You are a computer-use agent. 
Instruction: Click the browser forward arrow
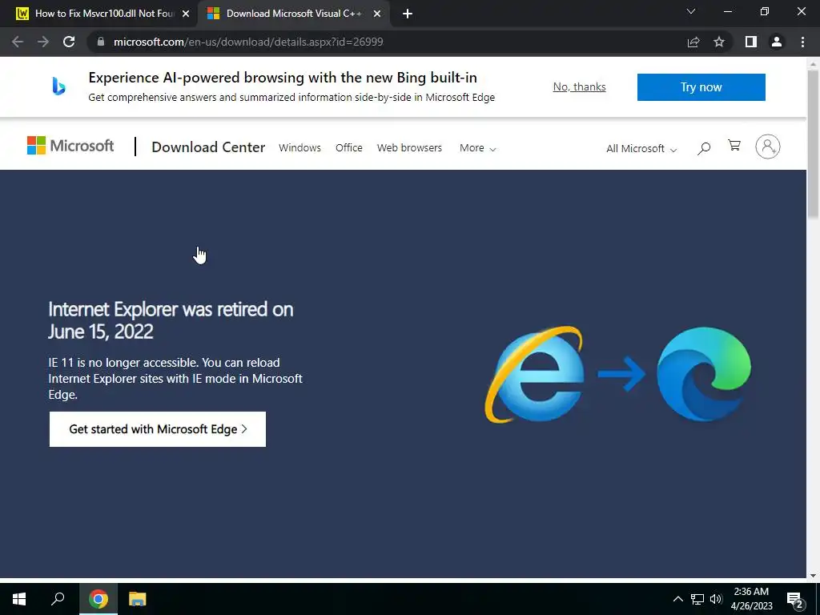point(43,42)
